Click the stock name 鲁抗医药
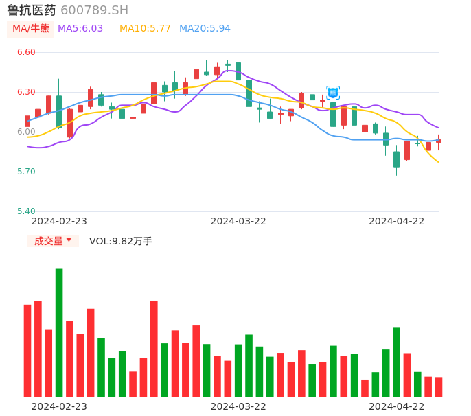 tap(32, 10)
